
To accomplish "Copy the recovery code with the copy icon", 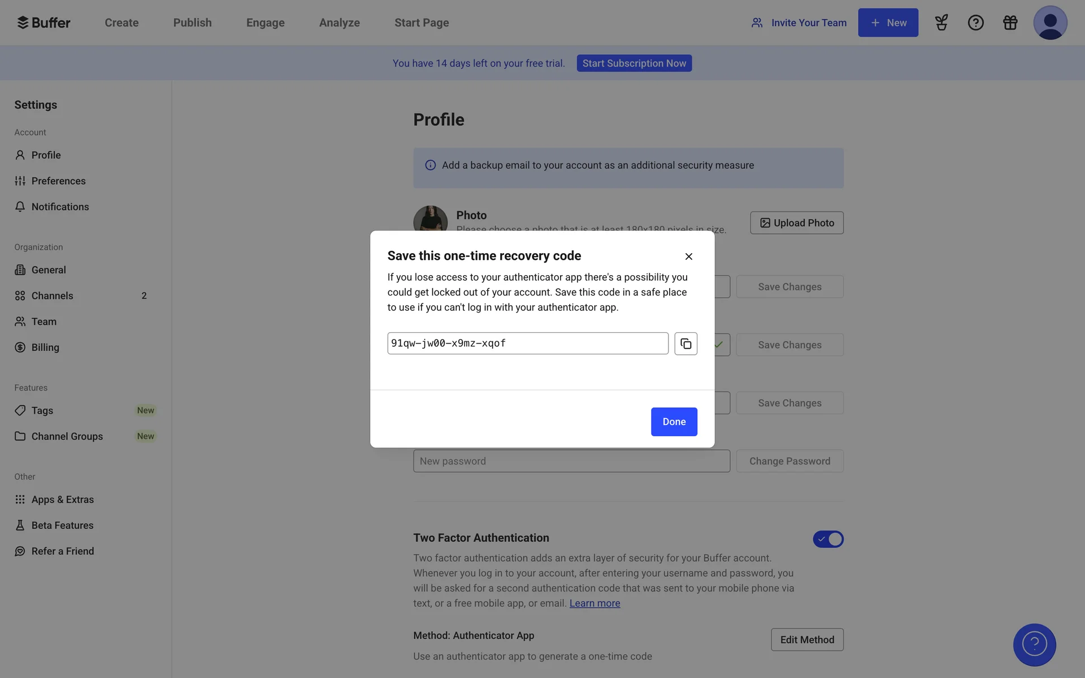I will (x=685, y=344).
